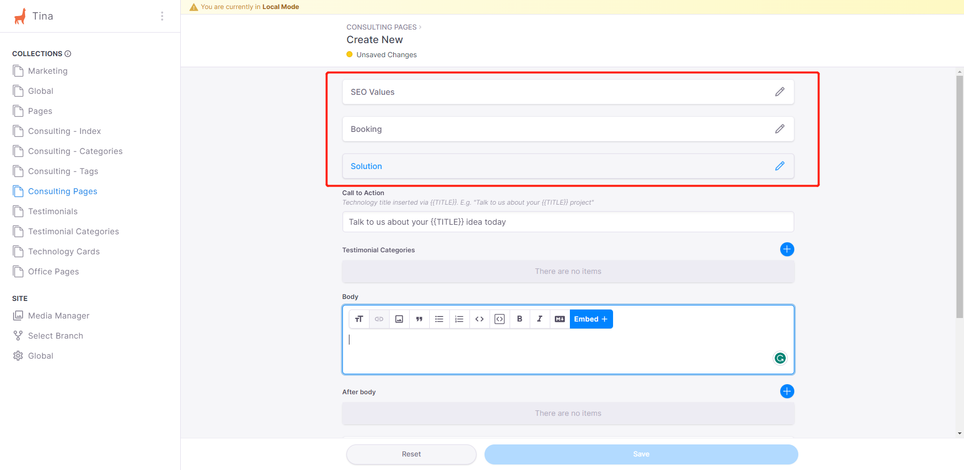Viewport: 964px width, 470px height.
Task: Apply blockquote formatting in Body editor
Action: tap(419, 319)
